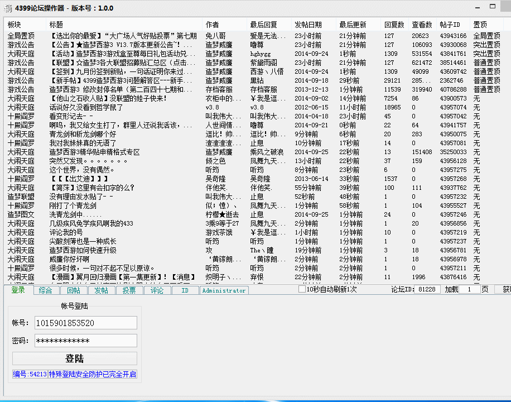The height and width of the screenshot is (402, 511).
Task: Select post 这个世界，没有偶然。
Action: tap(82, 170)
